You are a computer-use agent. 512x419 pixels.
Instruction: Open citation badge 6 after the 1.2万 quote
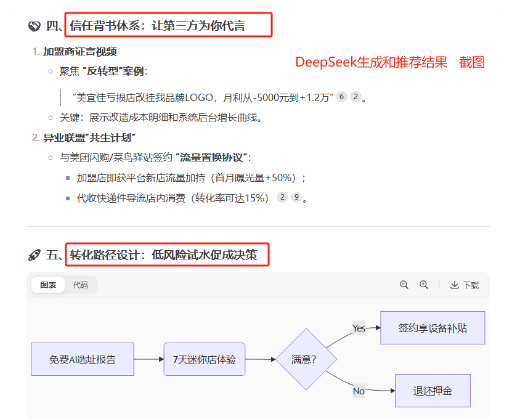(341, 97)
